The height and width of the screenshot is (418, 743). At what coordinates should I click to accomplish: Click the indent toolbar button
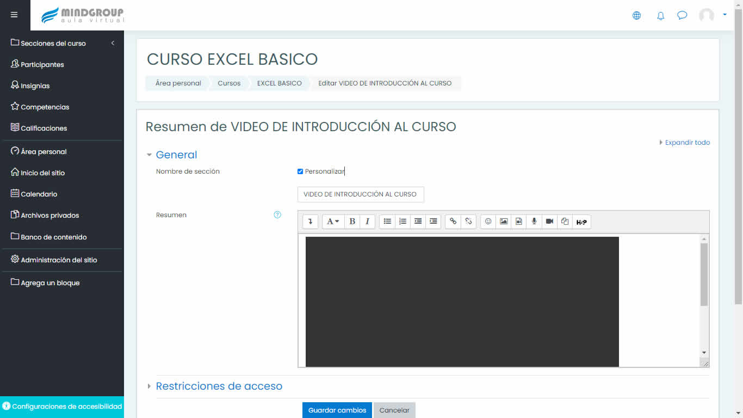[433, 222]
